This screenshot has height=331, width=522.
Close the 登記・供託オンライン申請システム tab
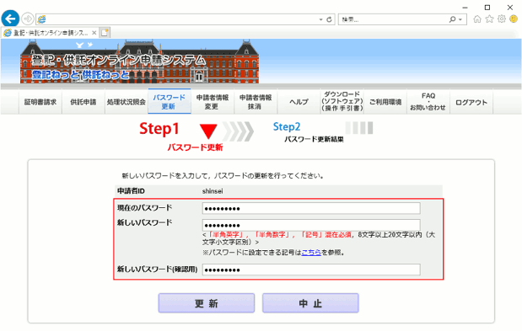[x=94, y=33]
